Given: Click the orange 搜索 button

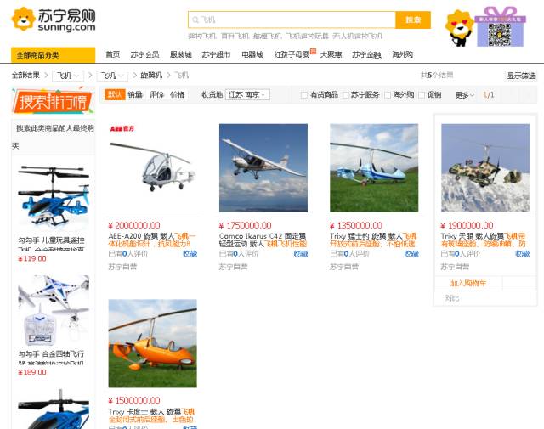Looking at the screenshot, I should click(x=413, y=20).
